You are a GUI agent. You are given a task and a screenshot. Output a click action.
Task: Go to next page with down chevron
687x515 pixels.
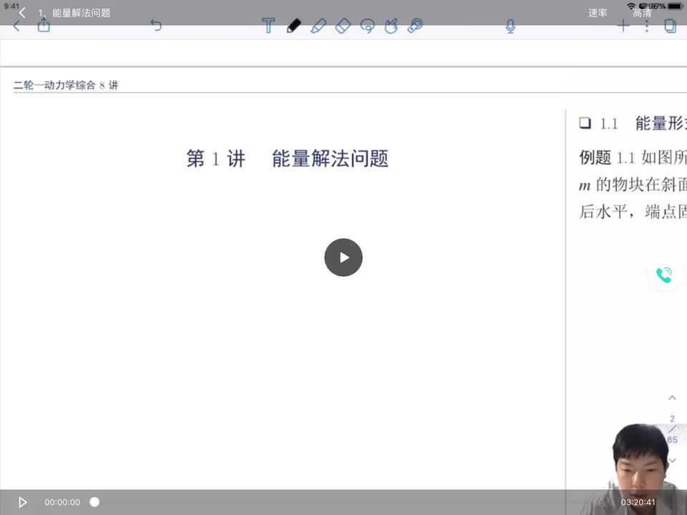(x=672, y=460)
